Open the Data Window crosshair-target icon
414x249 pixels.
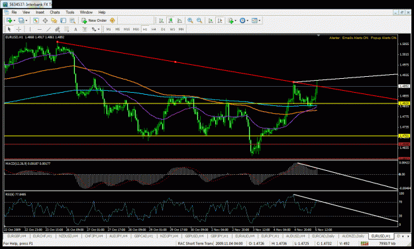tap(45, 21)
